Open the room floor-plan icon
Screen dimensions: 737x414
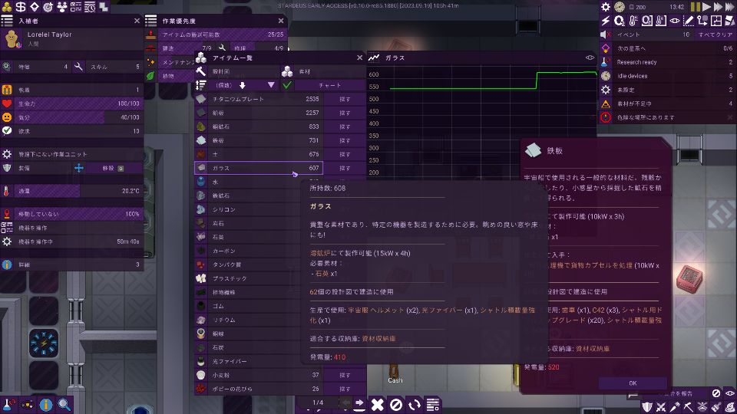(716, 21)
